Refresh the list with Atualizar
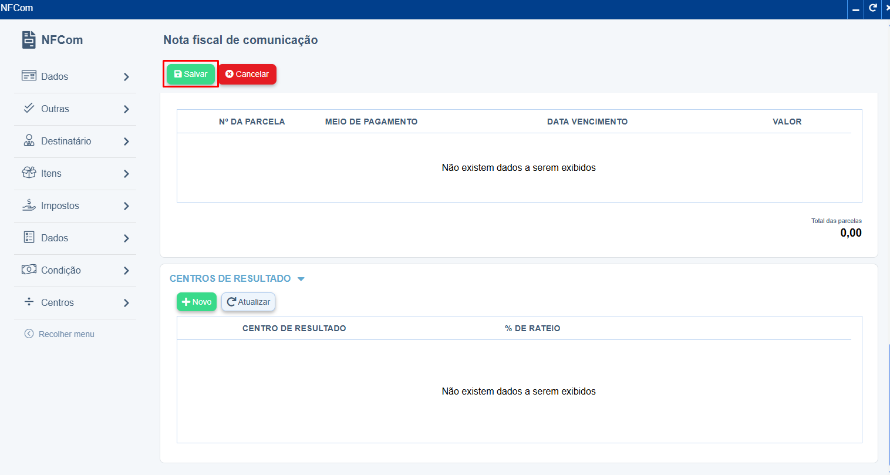Viewport: 890px width, 475px height. tap(248, 302)
